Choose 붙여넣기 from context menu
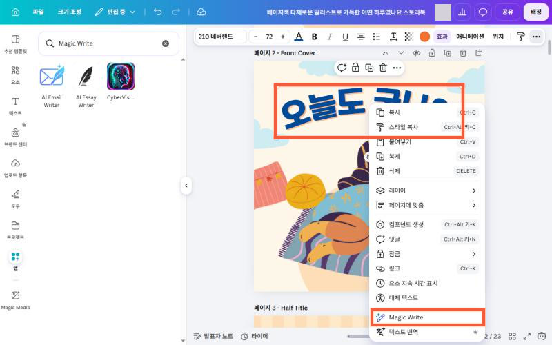Image resolution: width=552 pixels, height=345 pixels. (x=426, y=142)
